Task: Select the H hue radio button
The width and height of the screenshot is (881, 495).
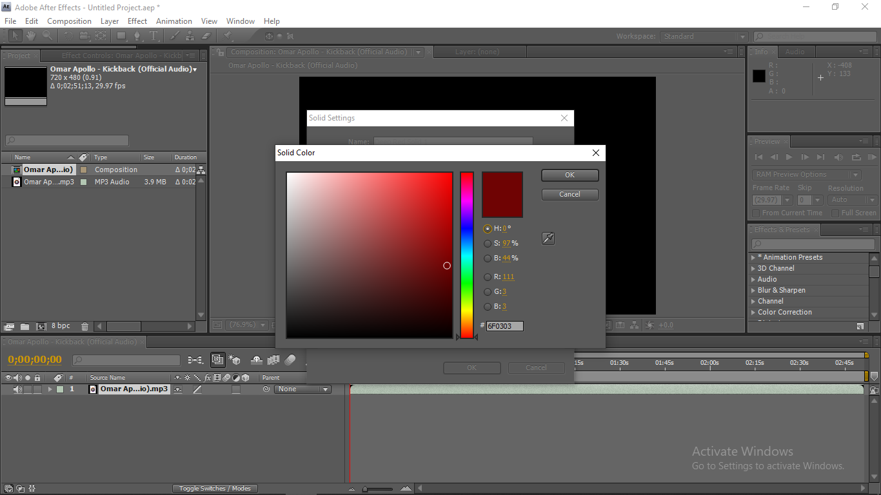Action: point(488,229)
